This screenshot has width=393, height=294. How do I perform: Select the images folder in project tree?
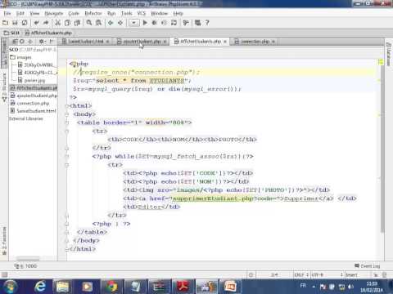21,57
